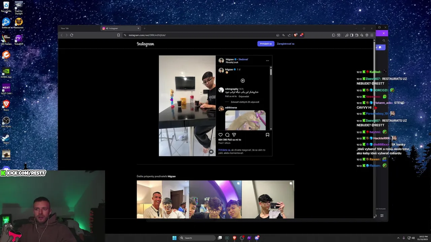This screenshot has width=431, height=242.
Task: Launch Battle.net from the desktop
Action: [6, 23]
